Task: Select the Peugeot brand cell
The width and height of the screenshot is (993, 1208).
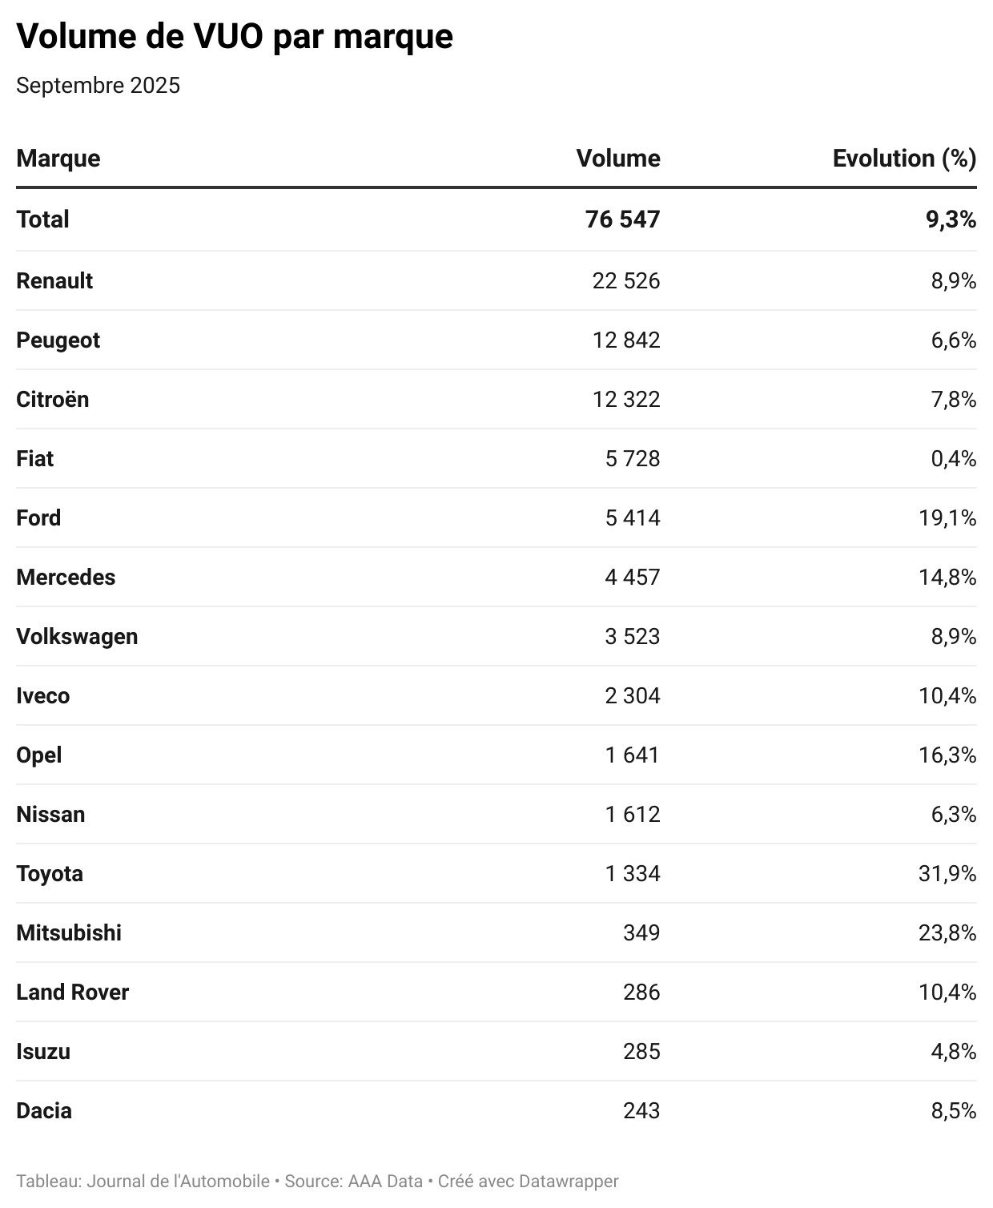Action: pos(58,340)
